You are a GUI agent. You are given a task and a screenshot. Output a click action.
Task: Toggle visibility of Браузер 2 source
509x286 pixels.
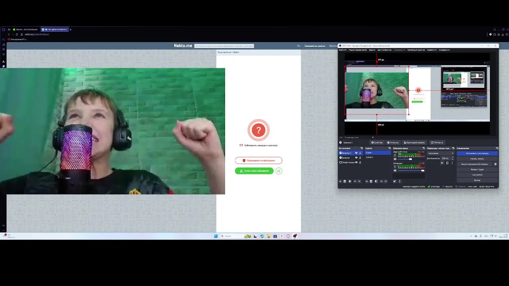tap(356, 153)
